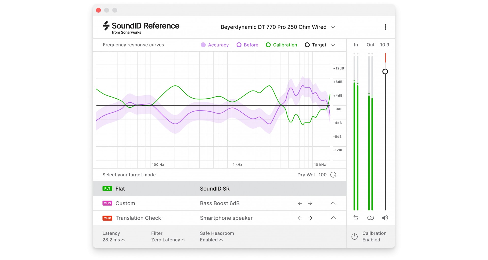Click the In meter label
This screenshot has height=260, width=488.
pyautogui.click(x=356, y=45)
